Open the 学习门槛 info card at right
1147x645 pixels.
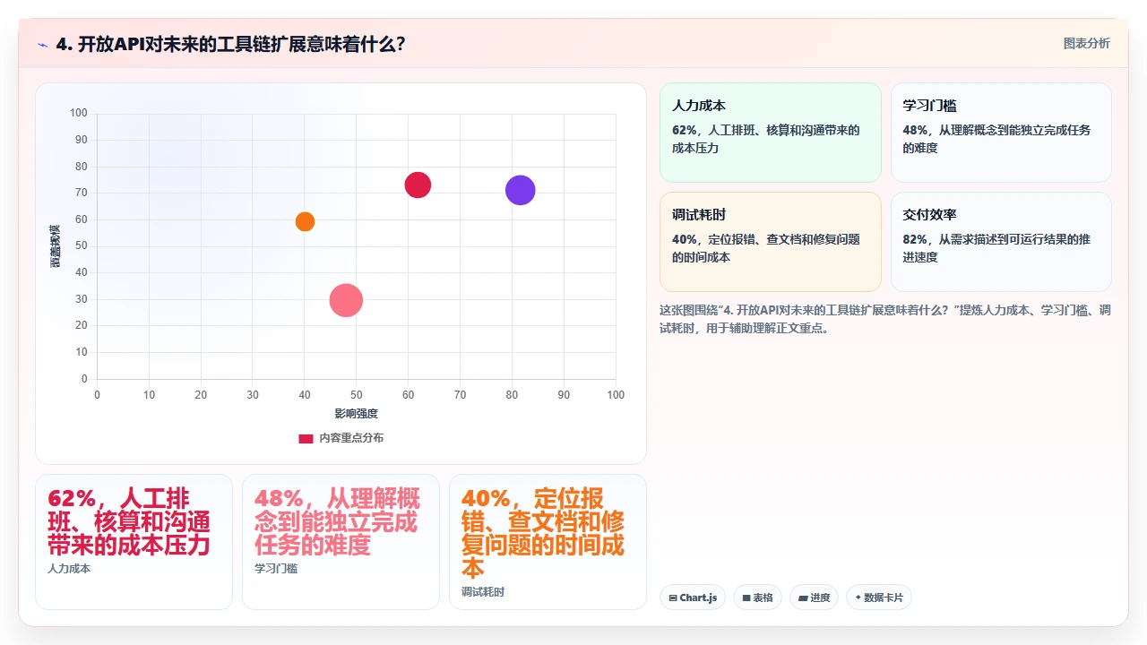(x=1001, y=133)
